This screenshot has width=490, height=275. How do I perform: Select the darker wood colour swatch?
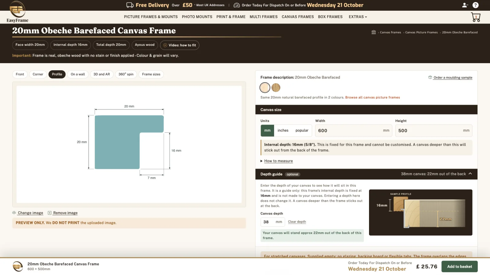pos(276,88)
